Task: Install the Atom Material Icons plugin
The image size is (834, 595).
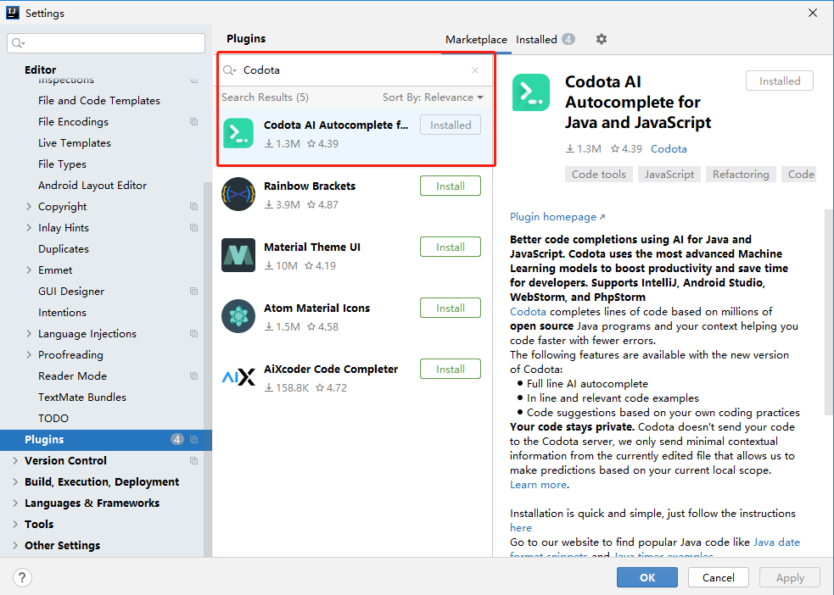Action: point(450,309)
